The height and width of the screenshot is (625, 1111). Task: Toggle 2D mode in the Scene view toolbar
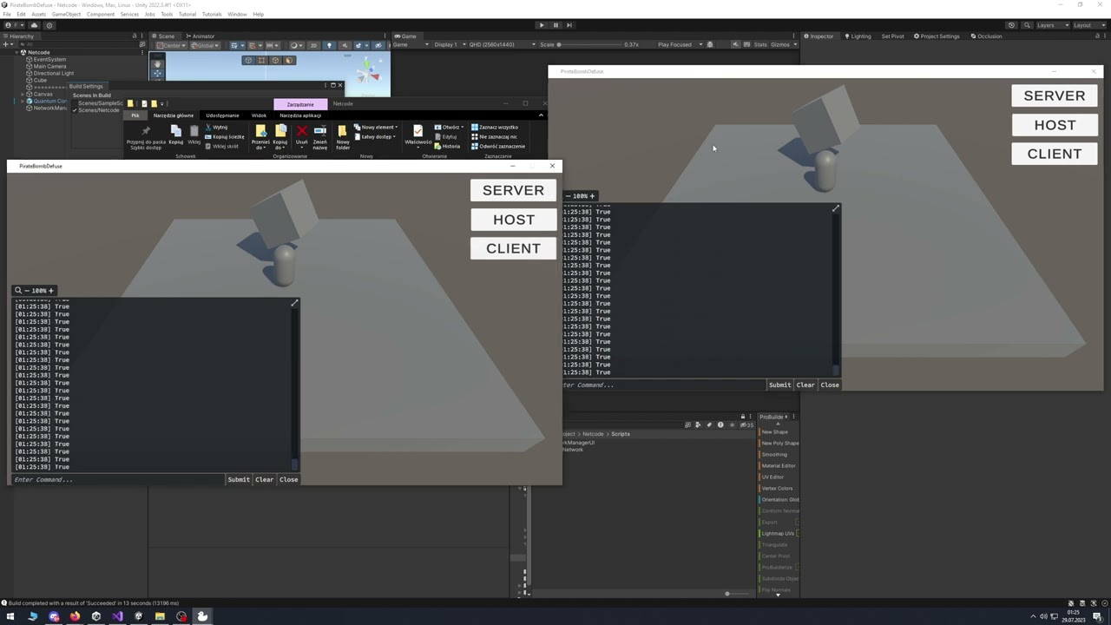312,45
